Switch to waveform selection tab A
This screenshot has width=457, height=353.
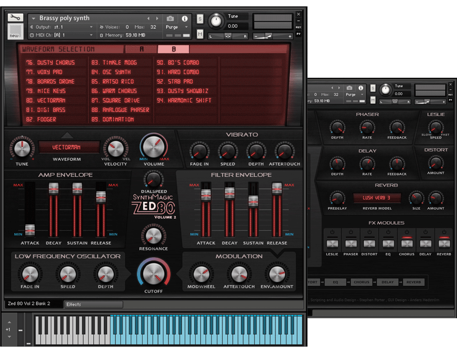pyautogui.click(x=141, y=49)
